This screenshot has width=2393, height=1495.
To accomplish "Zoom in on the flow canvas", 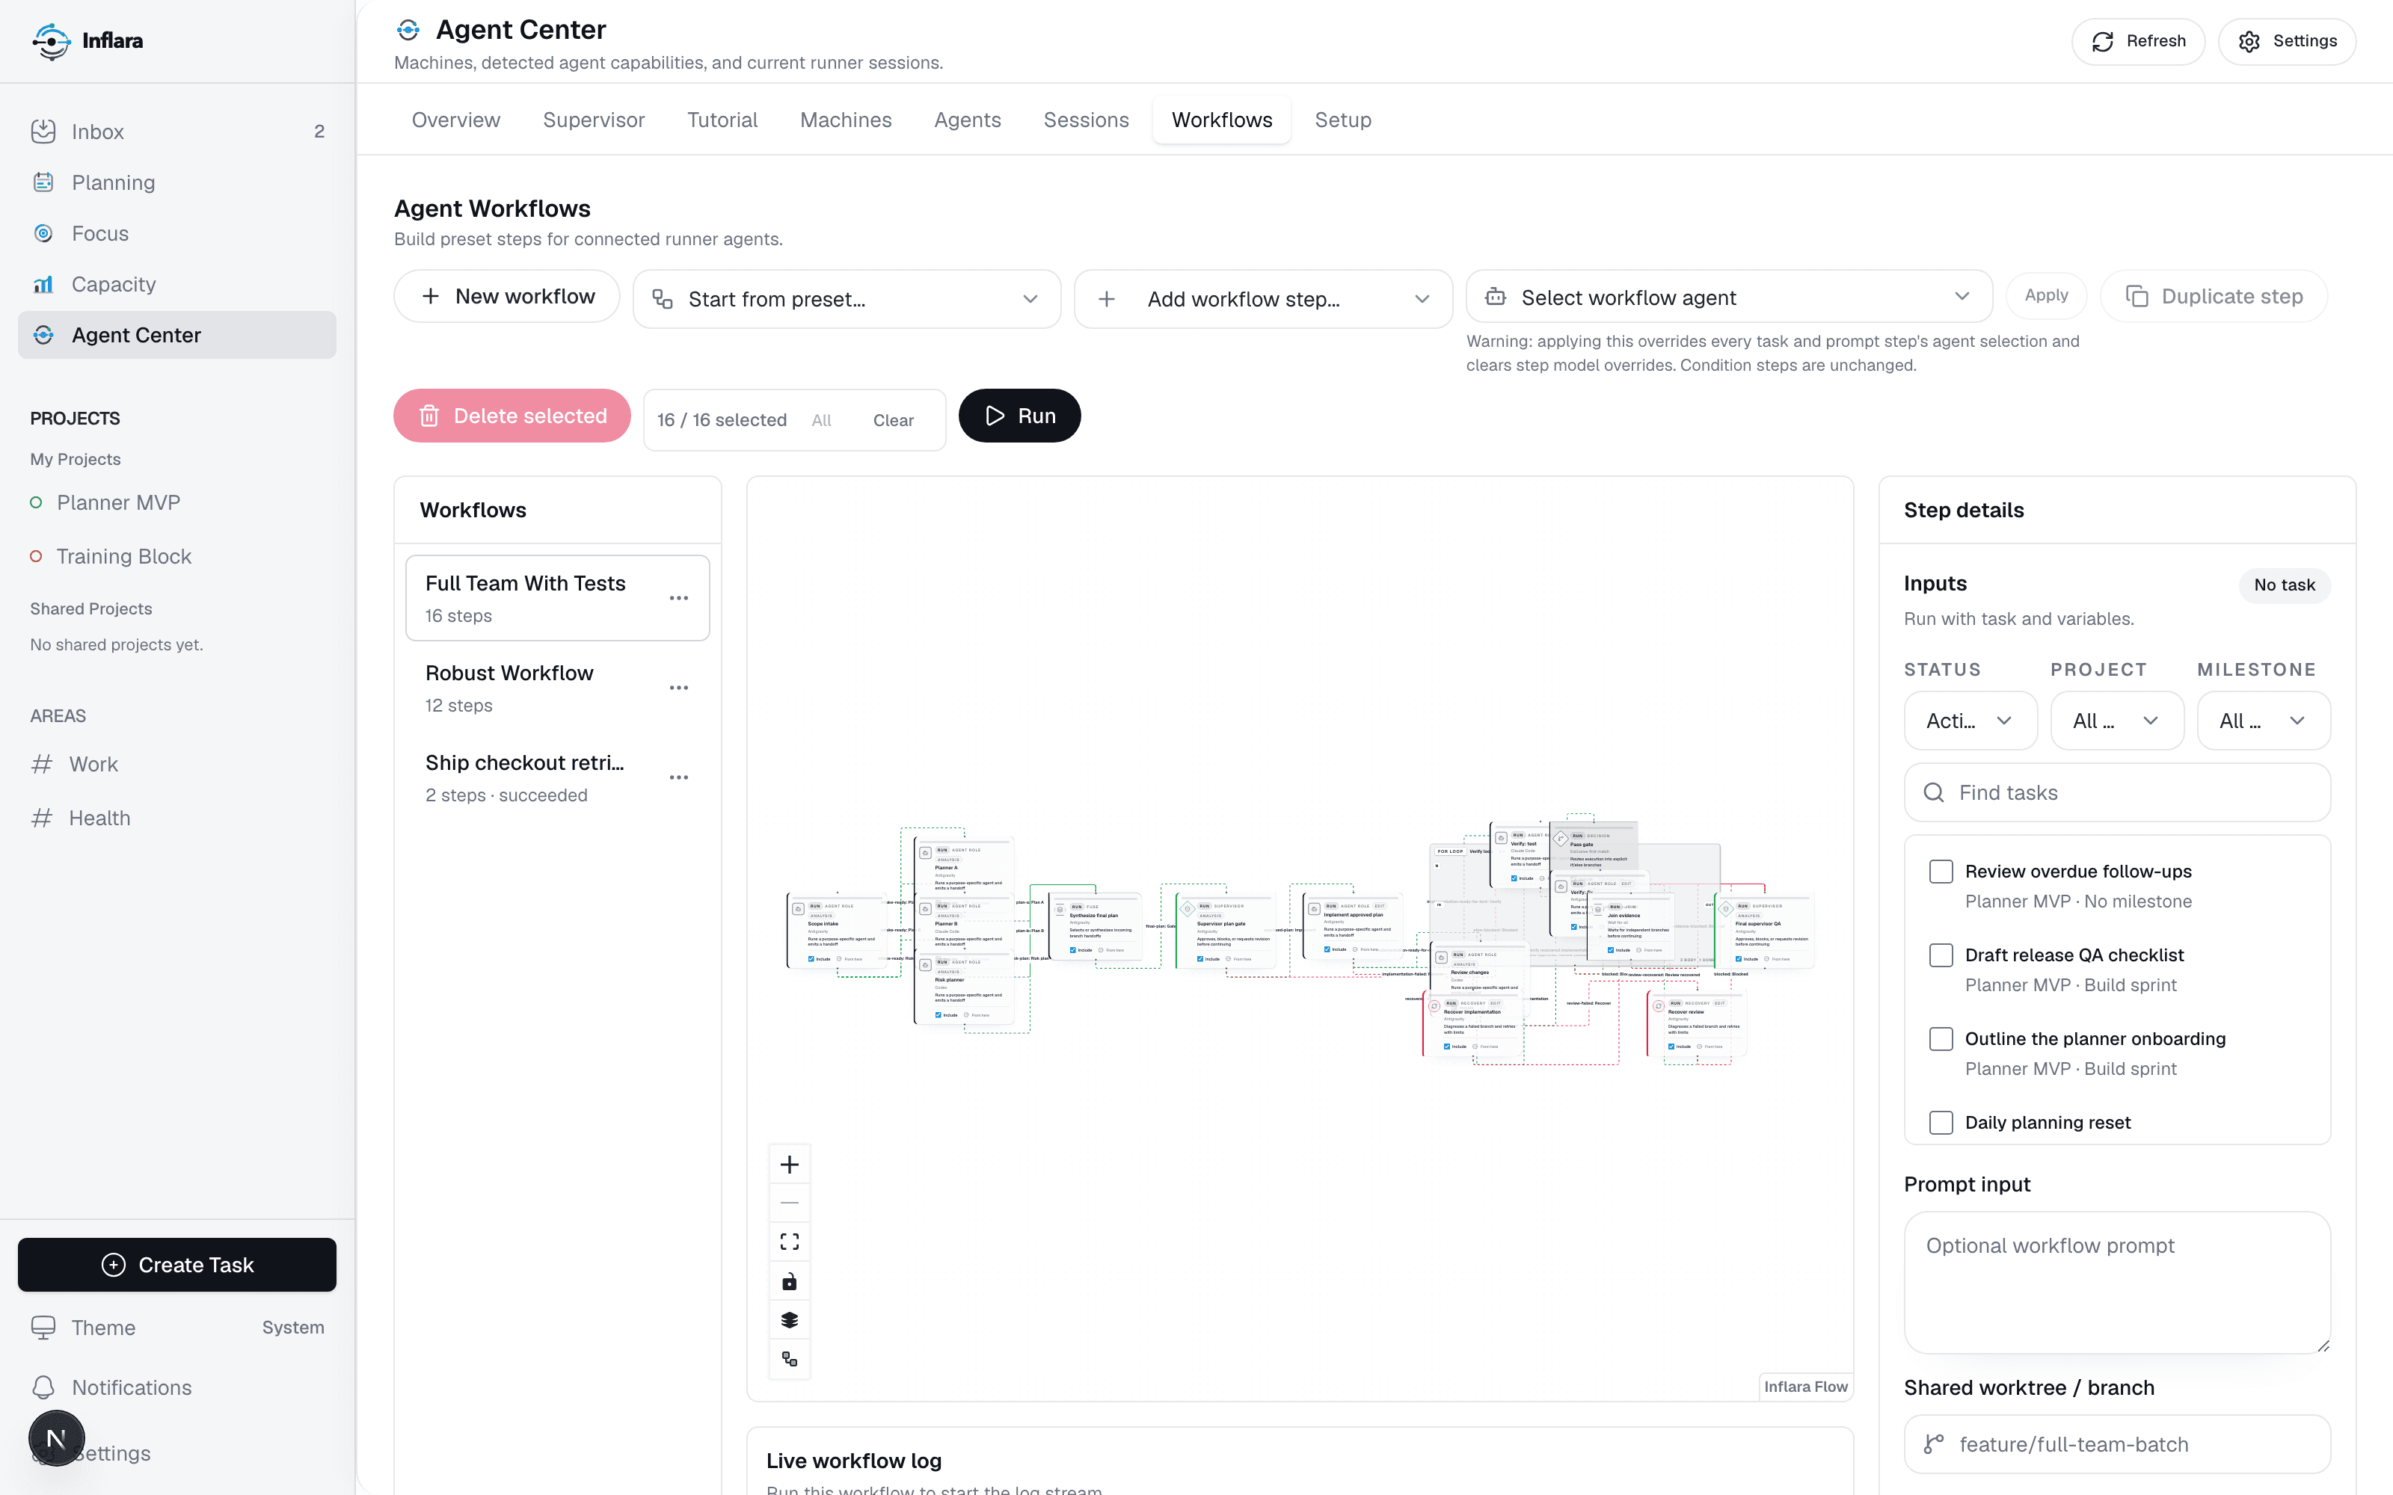I will 789,1165.
